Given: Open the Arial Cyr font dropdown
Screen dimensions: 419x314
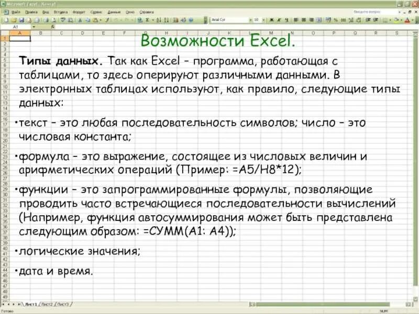Looking at the screenshot, I should pyautogui.click(x=250, y=20).
